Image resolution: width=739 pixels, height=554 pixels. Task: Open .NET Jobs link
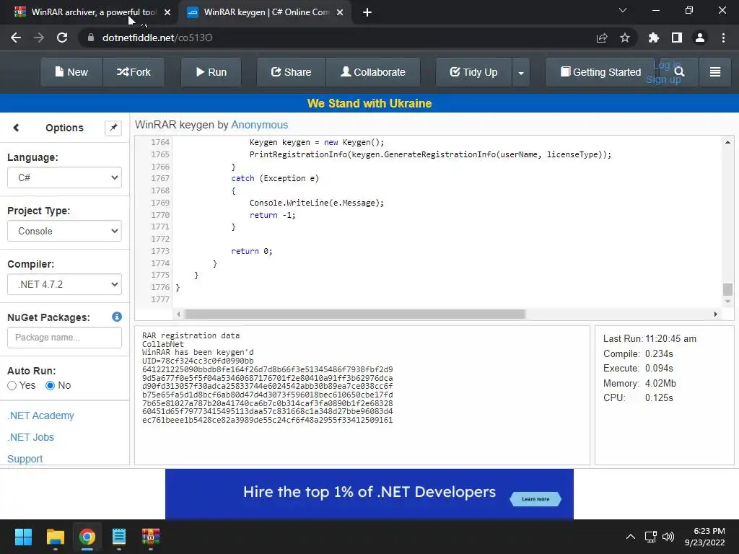point(30,437)
